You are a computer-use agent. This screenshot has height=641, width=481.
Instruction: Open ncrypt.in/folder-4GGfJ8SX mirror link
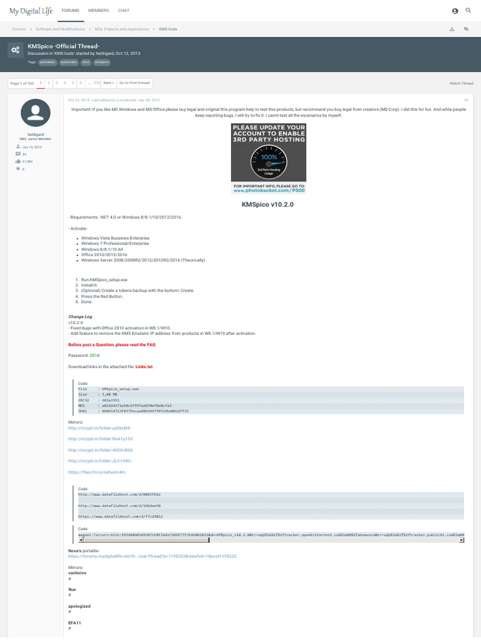(x=101, y=450)
